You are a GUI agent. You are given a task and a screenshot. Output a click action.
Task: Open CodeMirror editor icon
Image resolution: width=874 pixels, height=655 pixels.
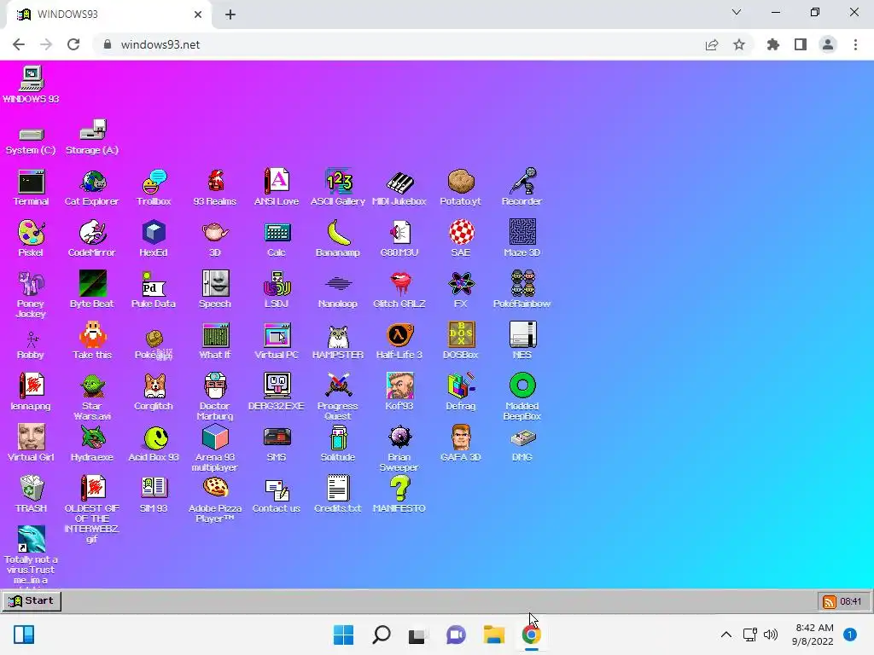click(x=92, y=239)
